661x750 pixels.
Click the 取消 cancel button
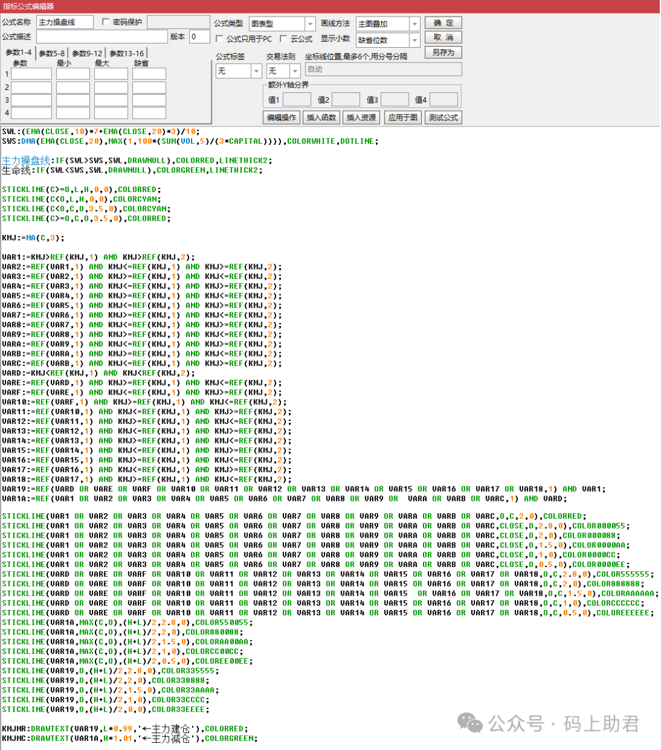(443, 37)
